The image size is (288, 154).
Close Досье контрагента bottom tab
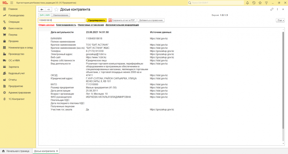[57, 151]
